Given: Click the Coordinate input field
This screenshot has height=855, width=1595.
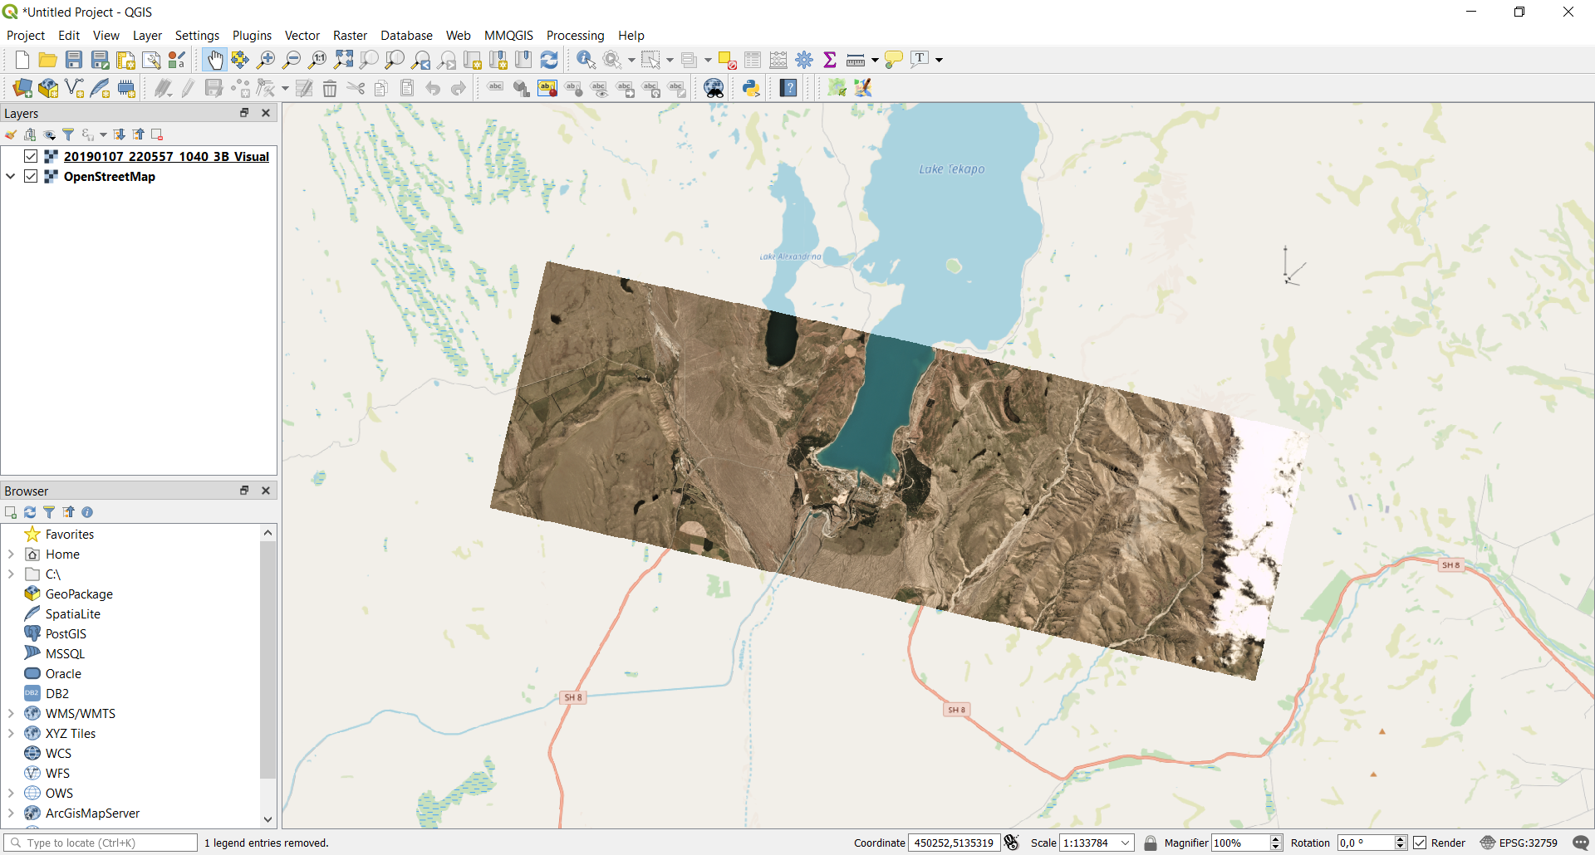Looking at the screenshot, I should click(x=954, y=843).
